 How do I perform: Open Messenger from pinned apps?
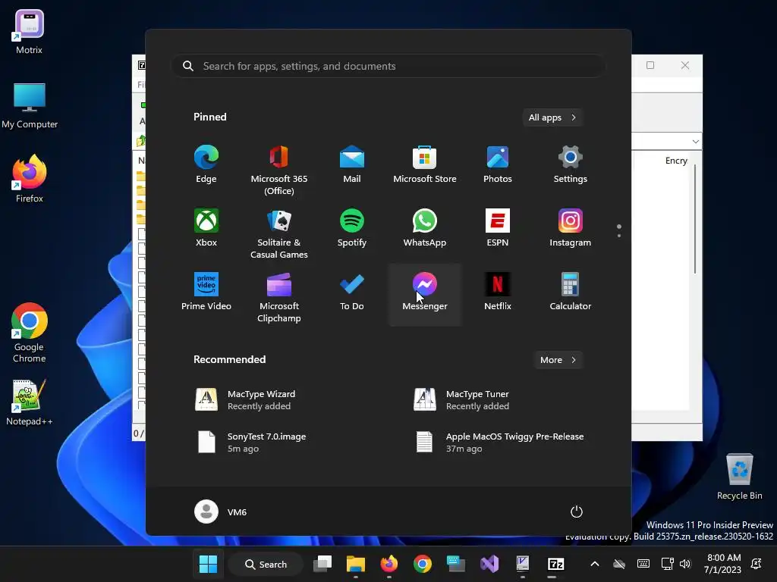[425, 295]
